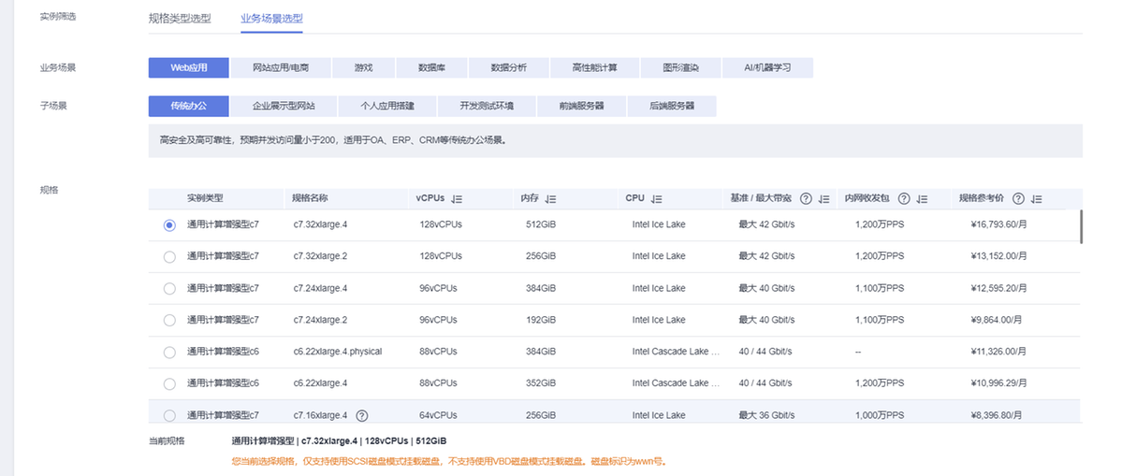
Task: Select the c7.32xlarge.4 radio button
Action: 169,225
